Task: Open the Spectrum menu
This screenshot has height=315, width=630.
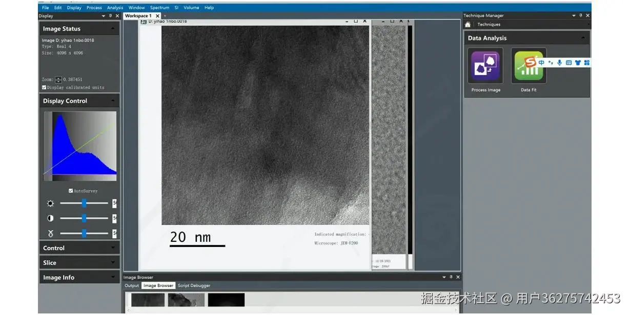Action: click(x=160, y=8)
